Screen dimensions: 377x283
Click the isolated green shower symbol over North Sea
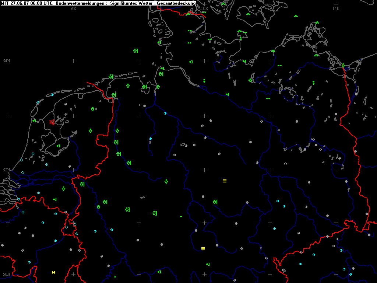(135, 51)
